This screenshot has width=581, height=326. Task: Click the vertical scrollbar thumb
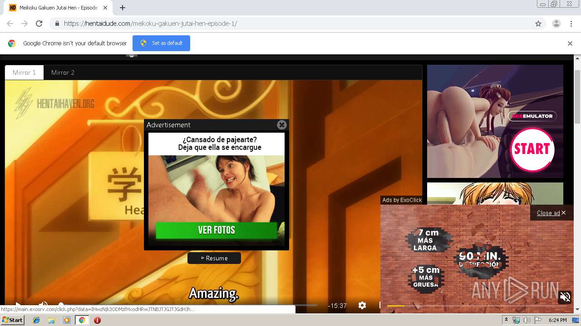[x=577, y=96]
